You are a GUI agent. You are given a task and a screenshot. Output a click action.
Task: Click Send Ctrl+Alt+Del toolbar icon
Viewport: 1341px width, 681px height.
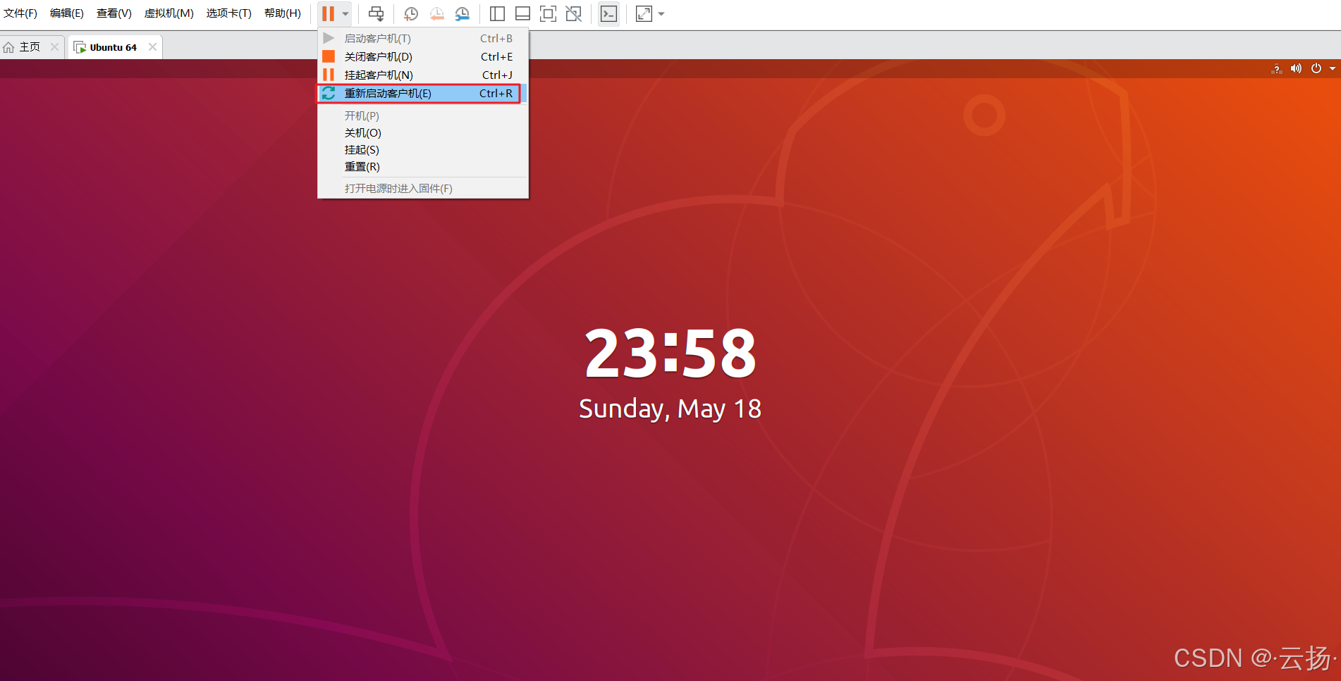pyautogui.click(x=376, y=13)
